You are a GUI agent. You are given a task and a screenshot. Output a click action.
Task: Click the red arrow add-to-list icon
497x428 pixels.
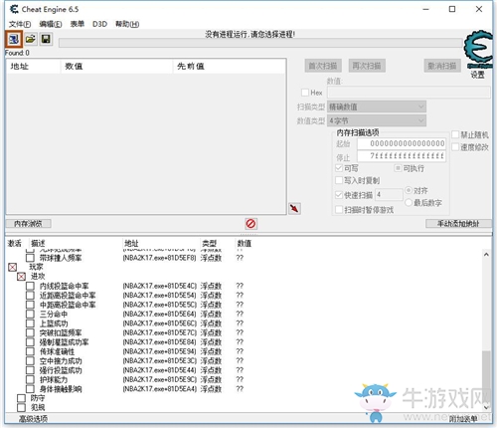(294, 208)
